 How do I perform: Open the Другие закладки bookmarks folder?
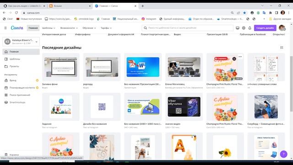(280, 19)
